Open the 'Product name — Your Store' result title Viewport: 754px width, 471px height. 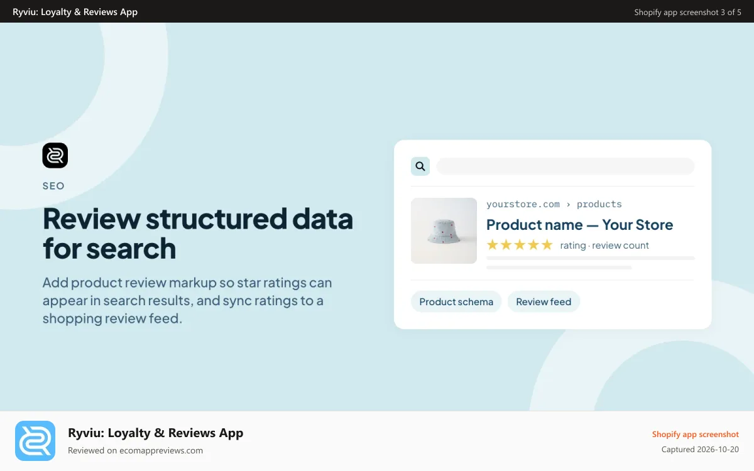coord(579,225)
